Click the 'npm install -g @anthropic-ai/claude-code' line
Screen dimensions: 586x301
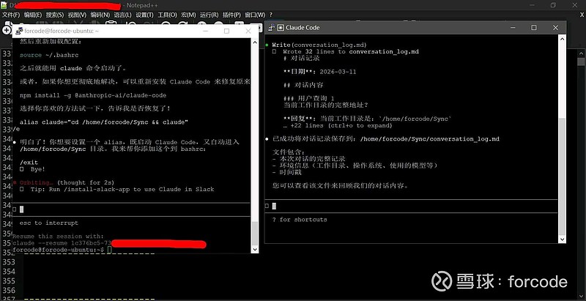pyautogui.click(x=93, y=95)
